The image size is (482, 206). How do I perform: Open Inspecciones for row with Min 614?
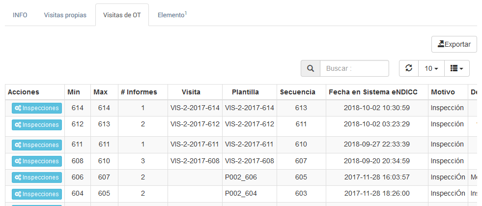(x=36, y=108)
